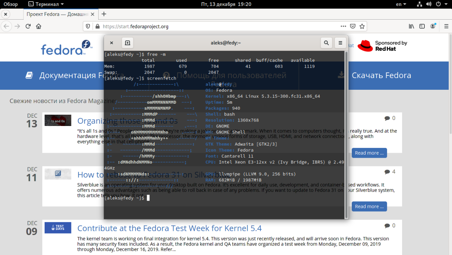The height and width of the screenshot is (255, 452).
Task: Toggle the Firefox sidebar panel
Action: (x=422, y=26)
